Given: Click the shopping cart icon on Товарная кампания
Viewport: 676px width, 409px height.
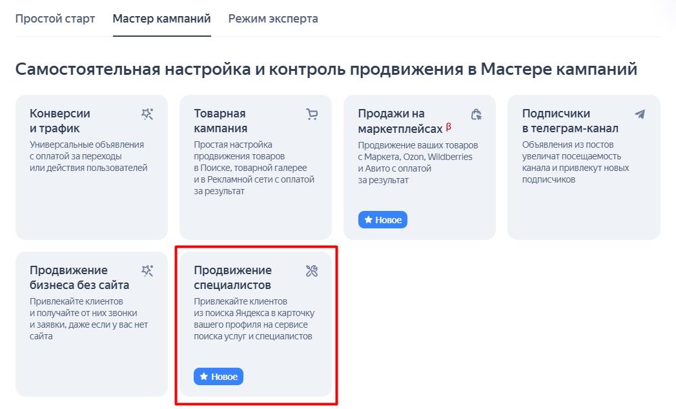Looking at the screenshot, I should (x=312, y=114).
